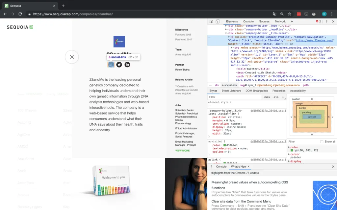Open a new browser tab with plus

point(63,6)
